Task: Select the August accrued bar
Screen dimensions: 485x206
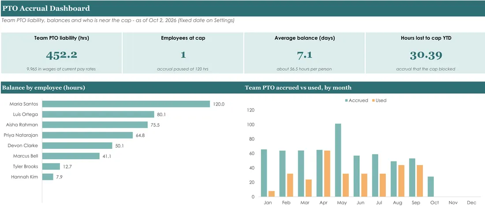Action: [x=394, y=179]
